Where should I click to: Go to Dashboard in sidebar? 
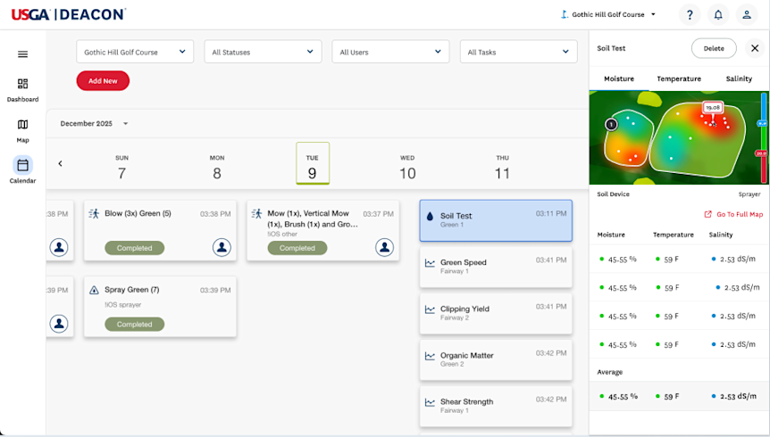tap(22, 90)
